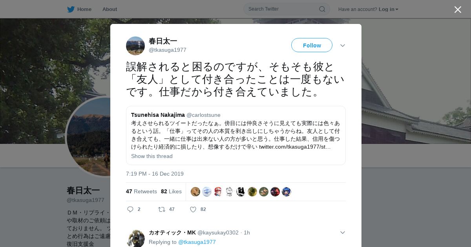Click the Show this thread link
The height and width of the screenshot is (247, 471).
152,156
